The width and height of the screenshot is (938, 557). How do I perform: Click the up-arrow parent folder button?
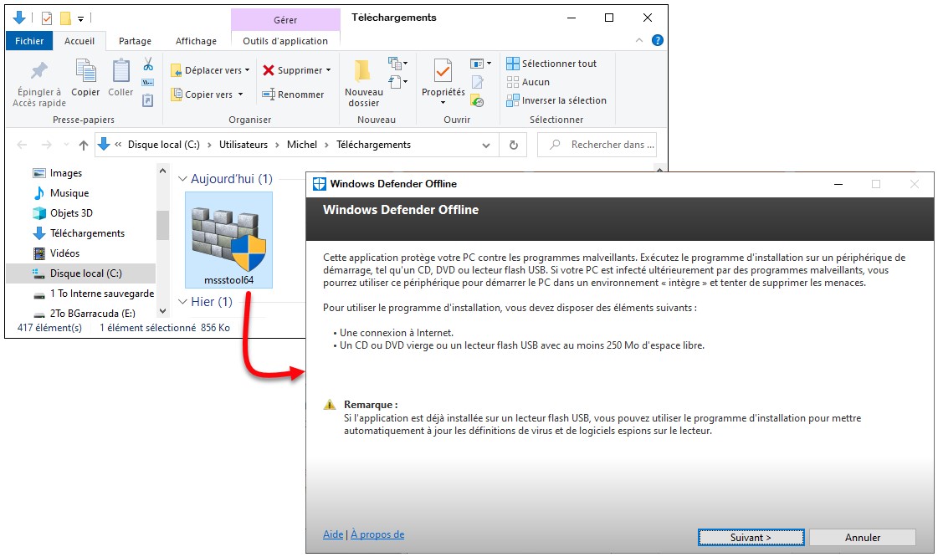(x=84, y=145)
